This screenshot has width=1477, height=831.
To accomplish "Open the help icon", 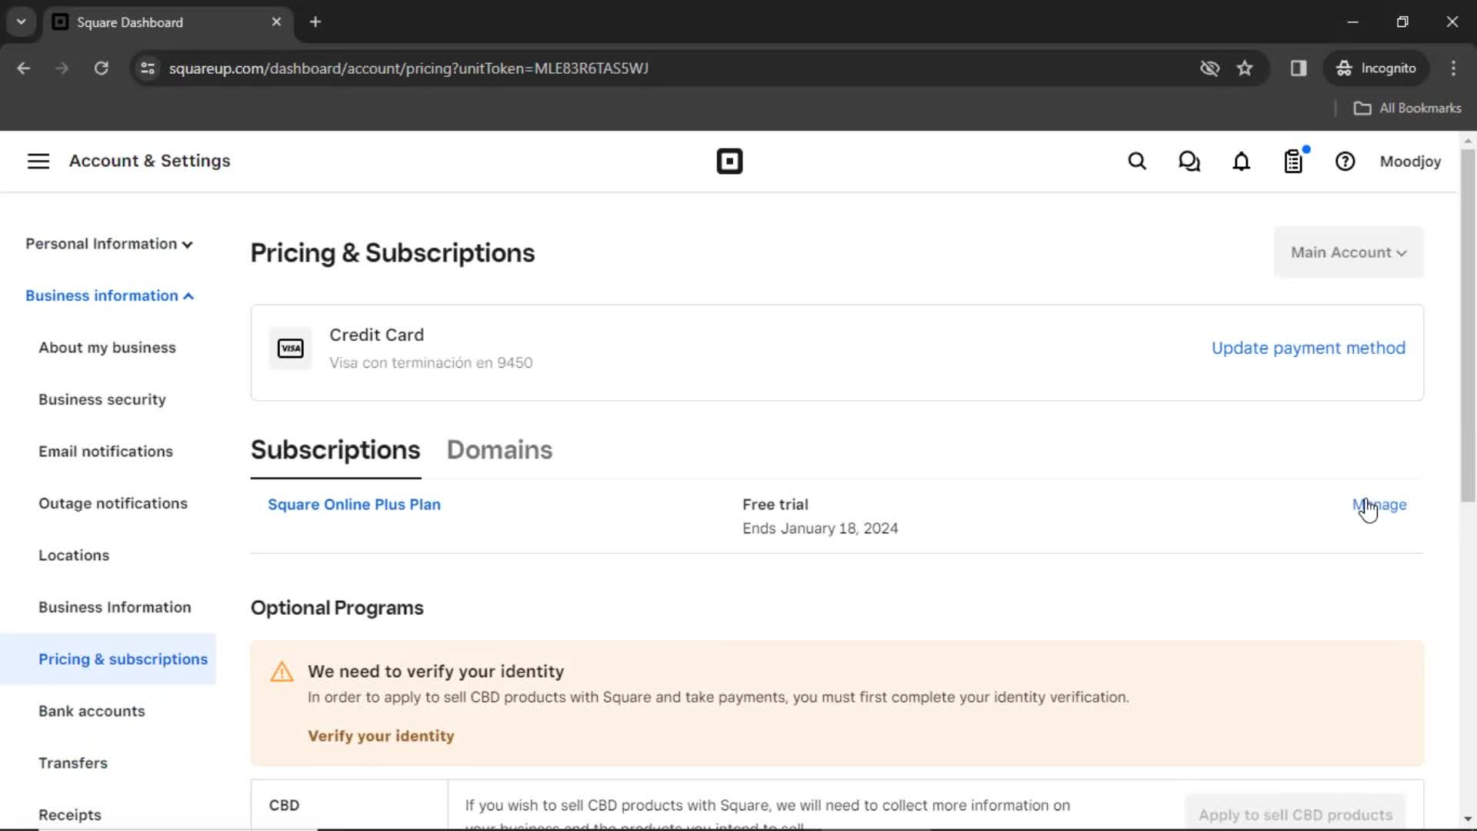I will (x=1345, y=162).
